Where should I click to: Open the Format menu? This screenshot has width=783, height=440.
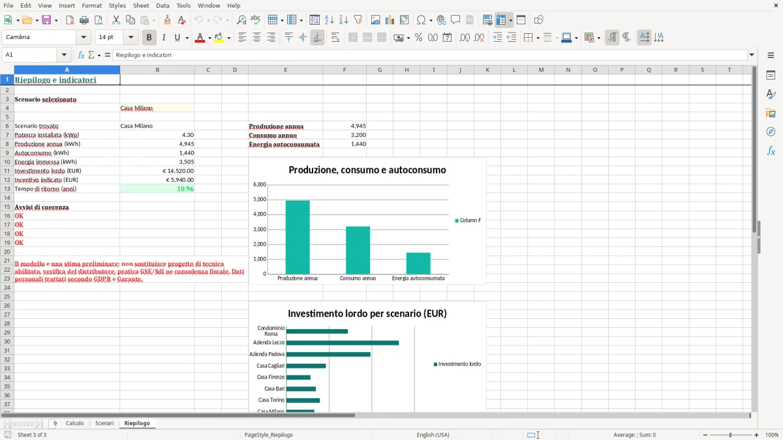click(x=91, y=5)
